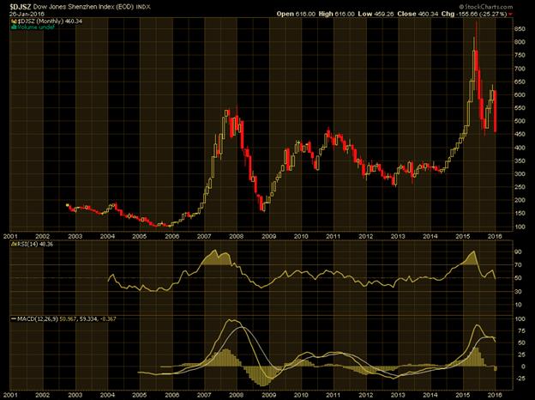
Task: Click MACD value 50.967
Action: [69, 319]
